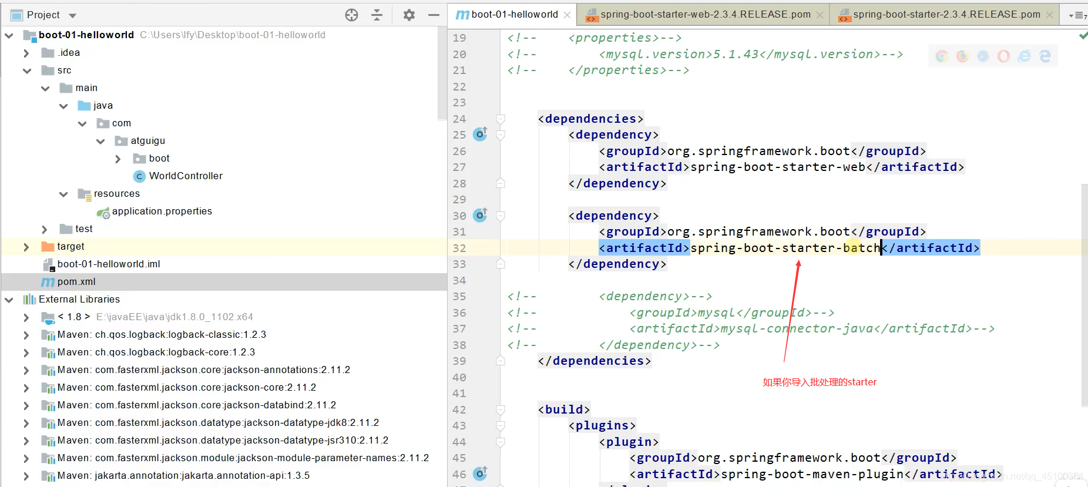
Task: Collapse the atguigu package
Action: coord(100,141)
